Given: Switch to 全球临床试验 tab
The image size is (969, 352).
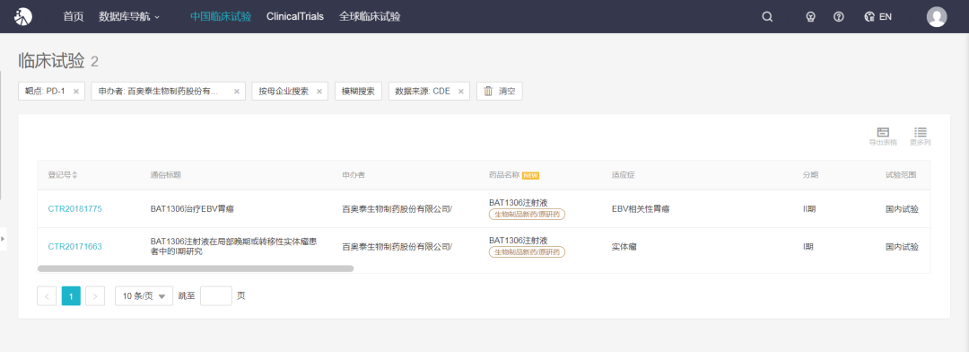Looking at the screenshot, I should click(x=370, y=17).
